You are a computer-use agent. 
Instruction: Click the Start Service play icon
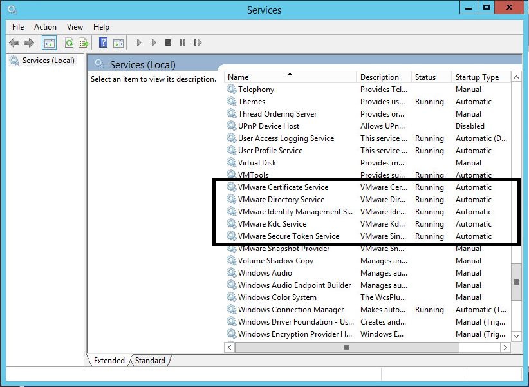click(x=139, y=43)
